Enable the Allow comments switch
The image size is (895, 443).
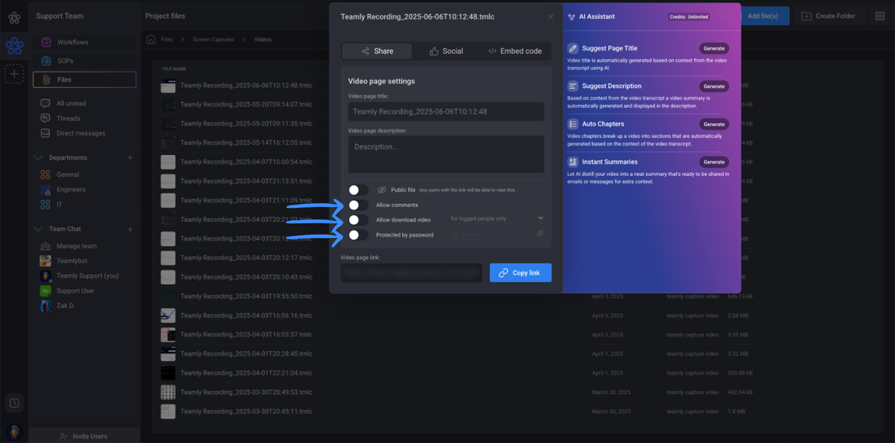pyautogui.click(x=358, y=205)
